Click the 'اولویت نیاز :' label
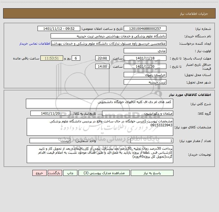The image size is (219, 212). click(x=203, y=51)
